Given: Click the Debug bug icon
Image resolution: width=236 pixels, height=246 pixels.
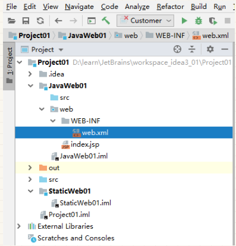Looking at the screenshot, I should (199, 21).
